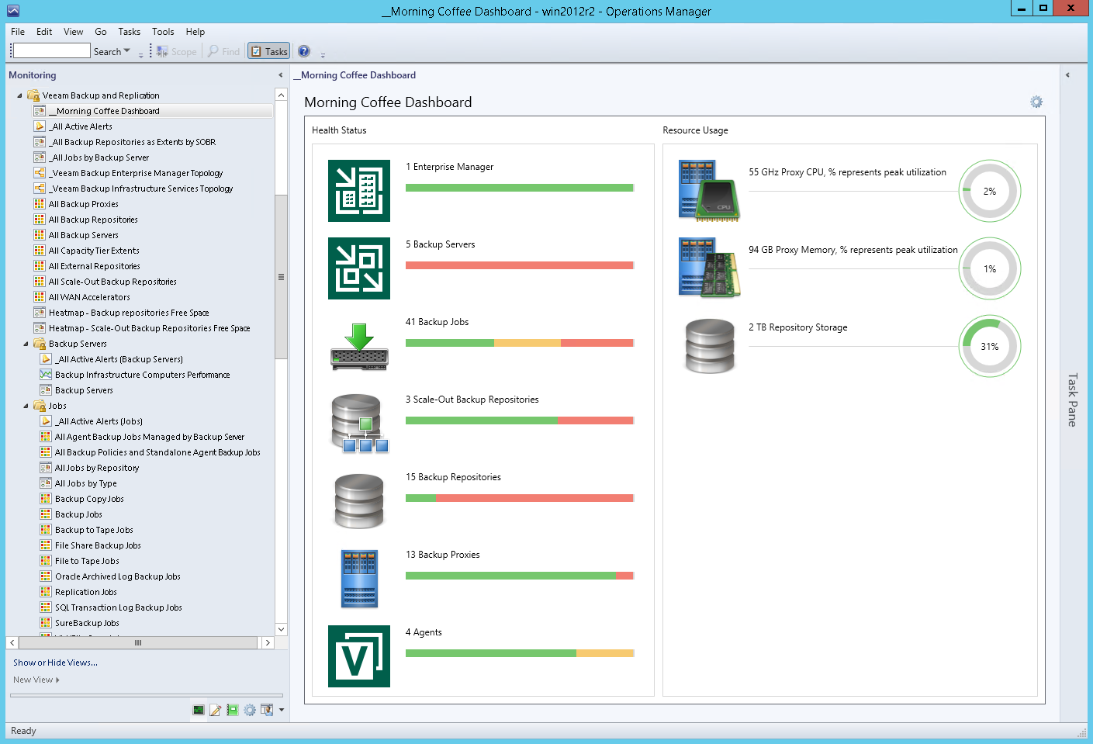
Task: Click the Scope toolbar icon
Action: tap(162, 51)
